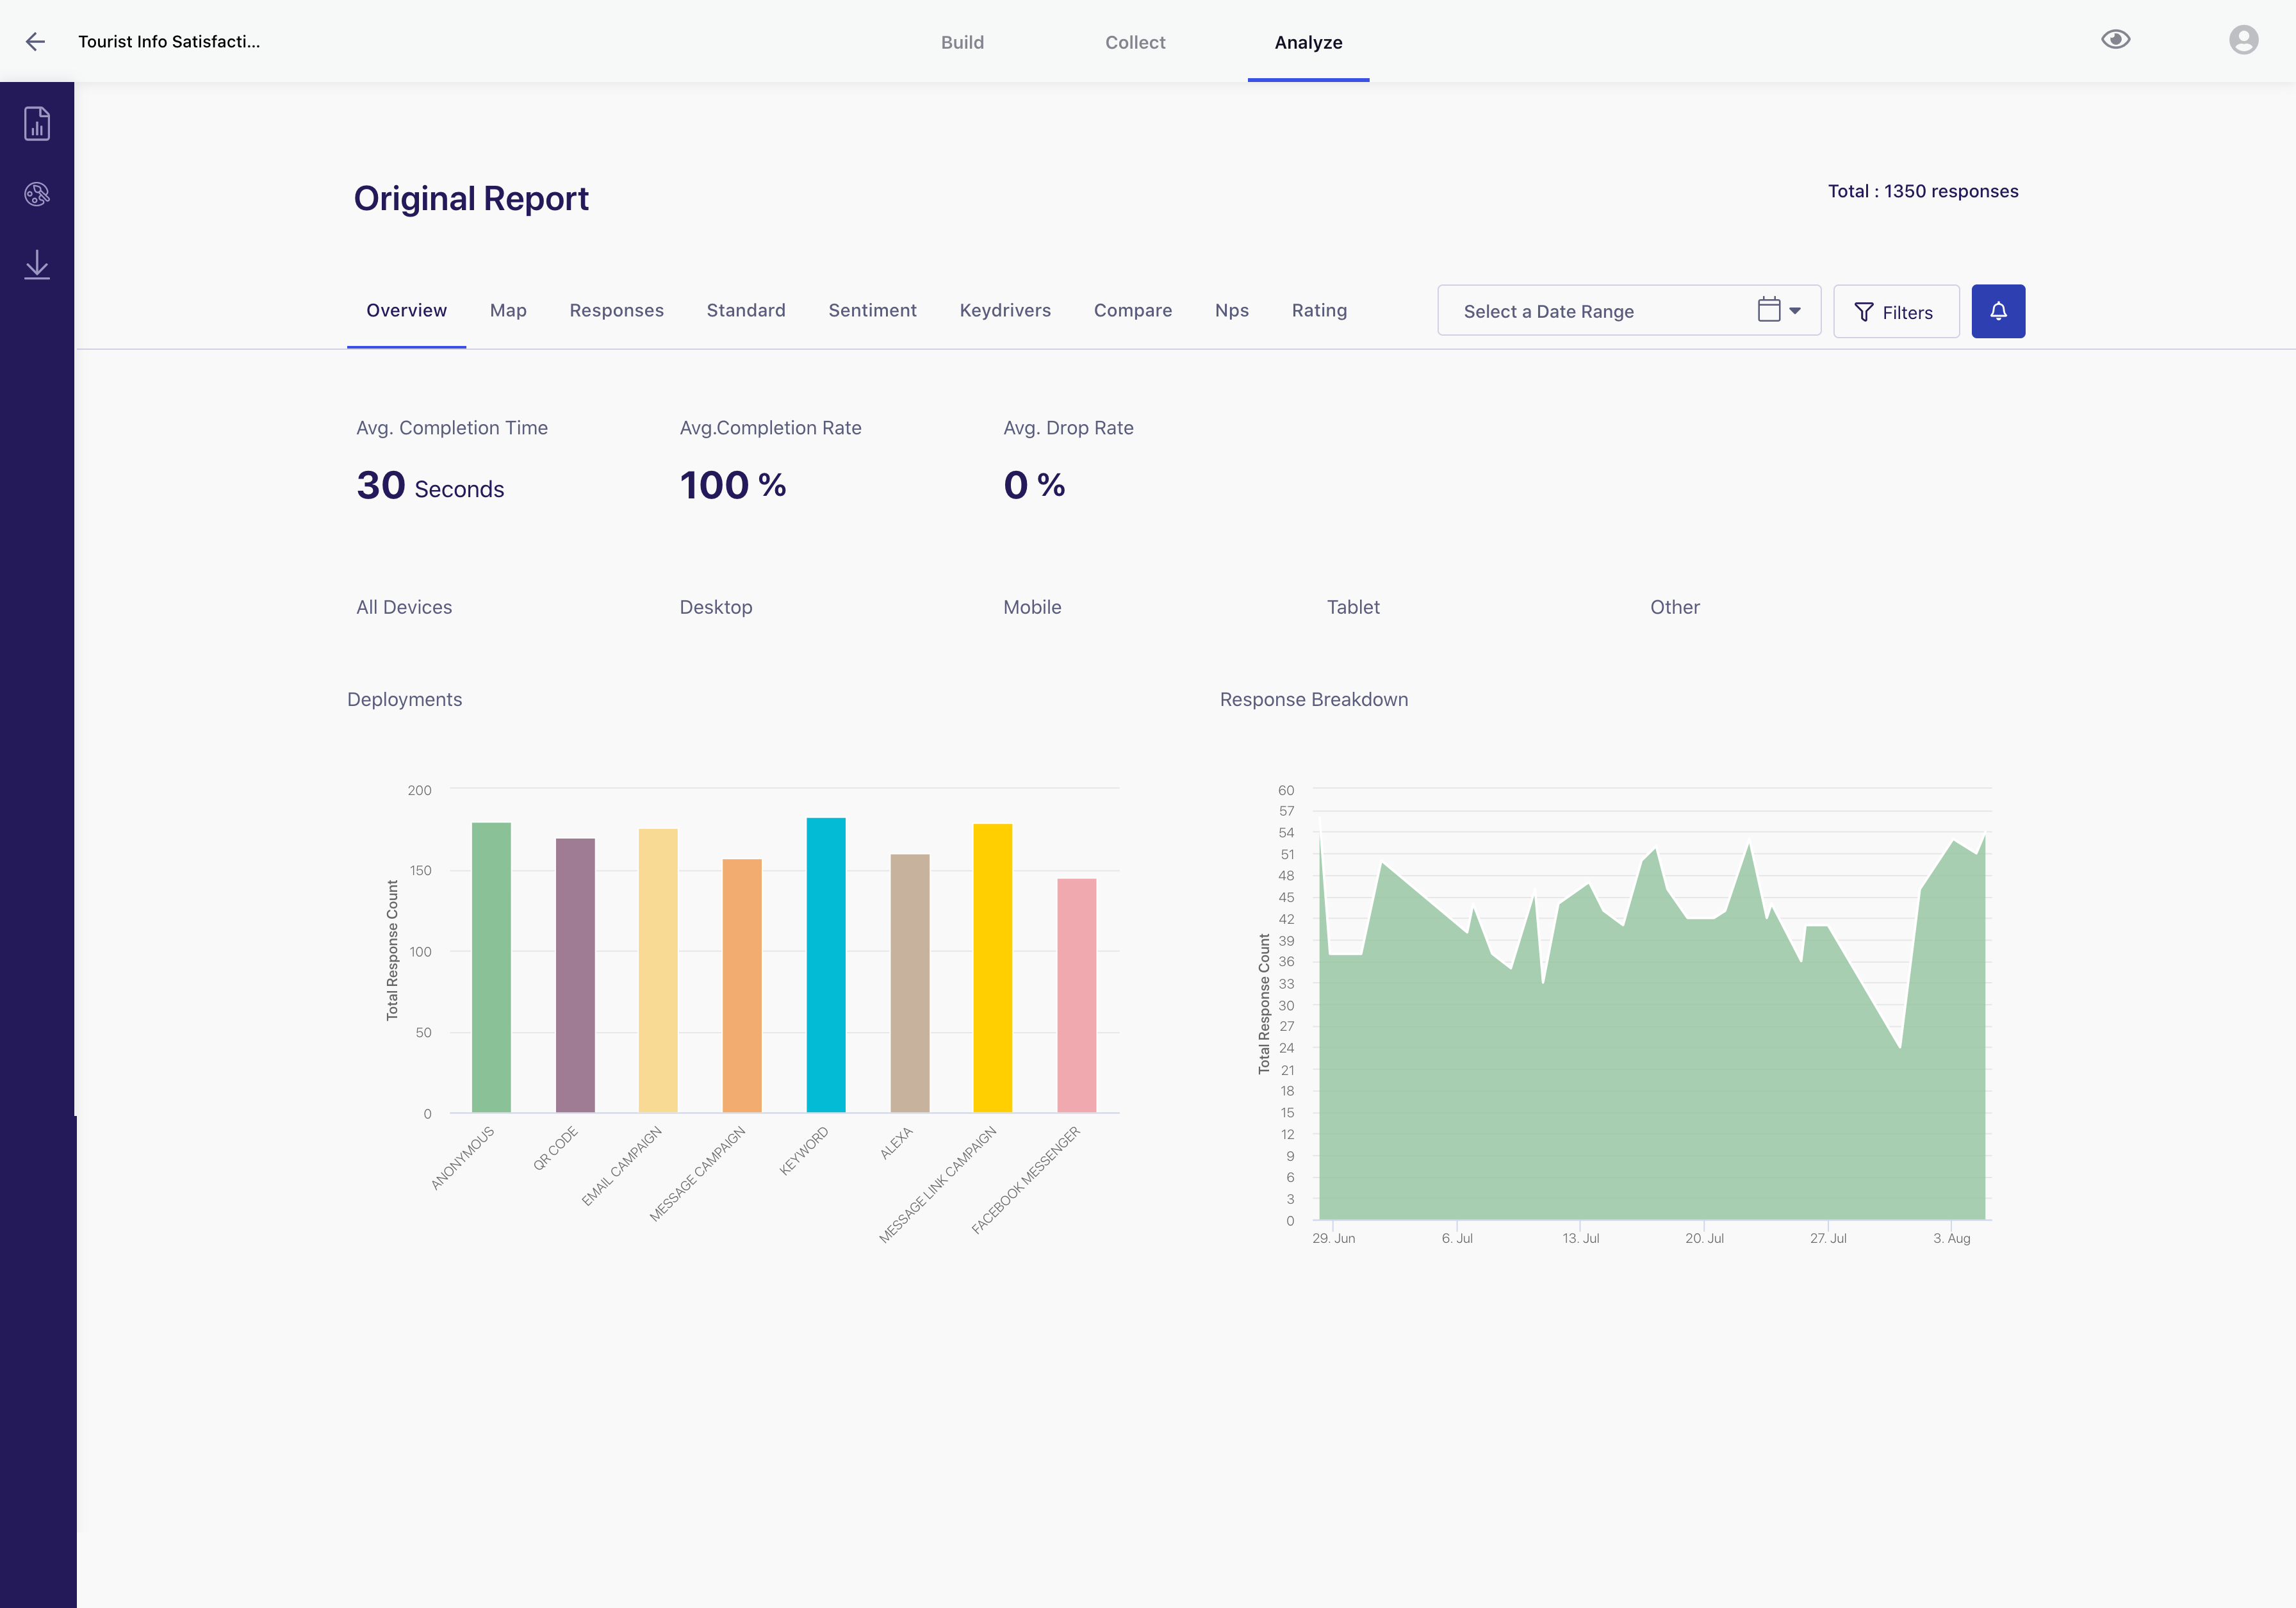Viewport: 2296px width, 1608px height.
Task: Expand the date range dropdown arrow
Action: 1795,311
